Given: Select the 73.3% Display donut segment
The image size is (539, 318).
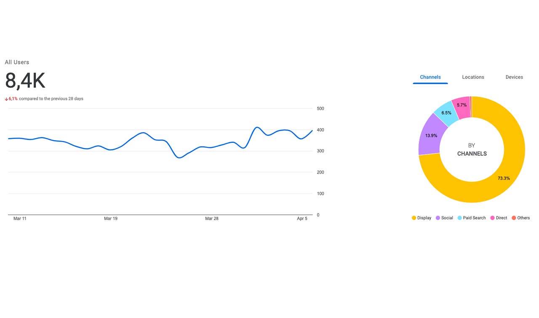Looking at the screenshot, I should click(504, 178).
